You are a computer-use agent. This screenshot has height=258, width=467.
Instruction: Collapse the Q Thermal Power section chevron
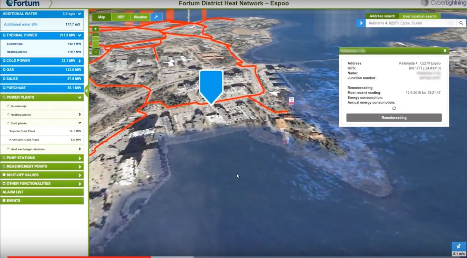(79, 35)
